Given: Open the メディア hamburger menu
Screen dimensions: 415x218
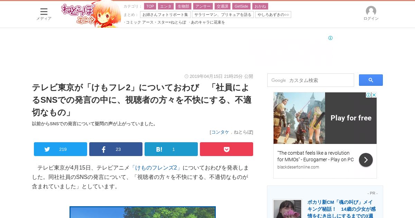Looking at the screenshot, I should (x=44, y=14).
